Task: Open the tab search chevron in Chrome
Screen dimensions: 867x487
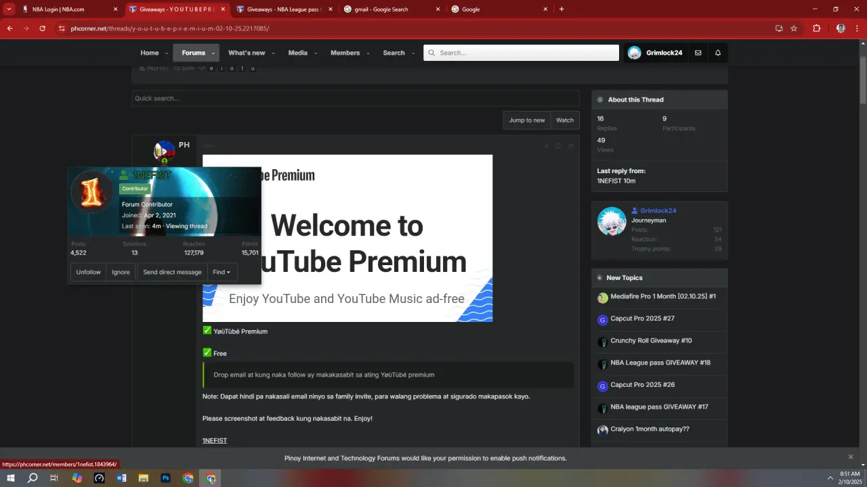Action: point(9,9)
